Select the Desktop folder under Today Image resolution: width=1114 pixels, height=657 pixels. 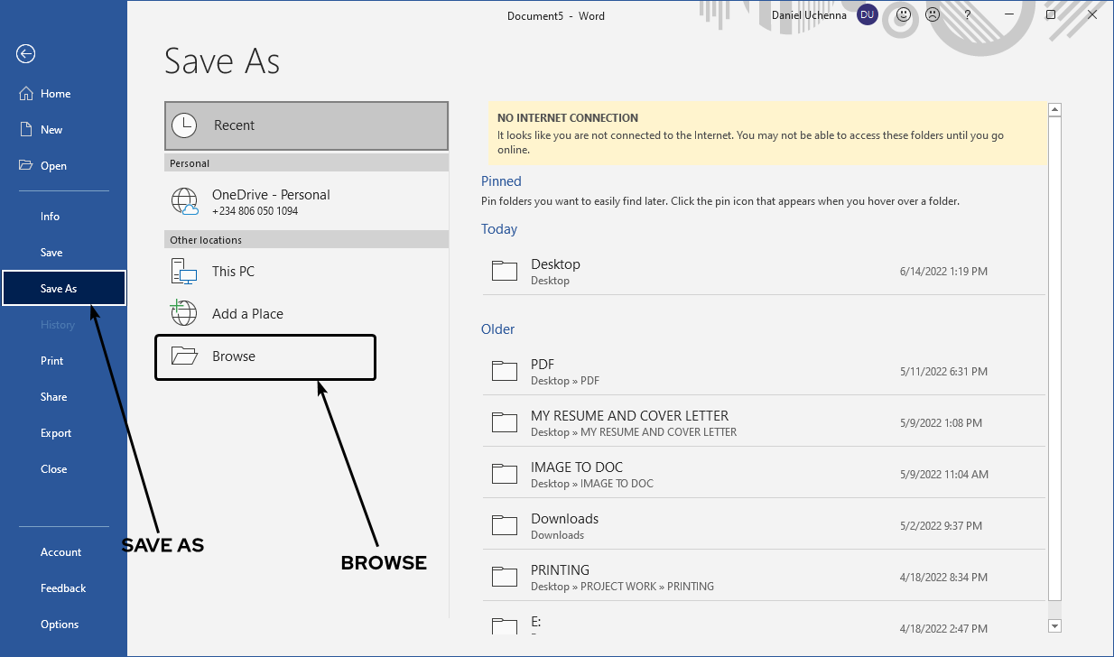(555, 271)
